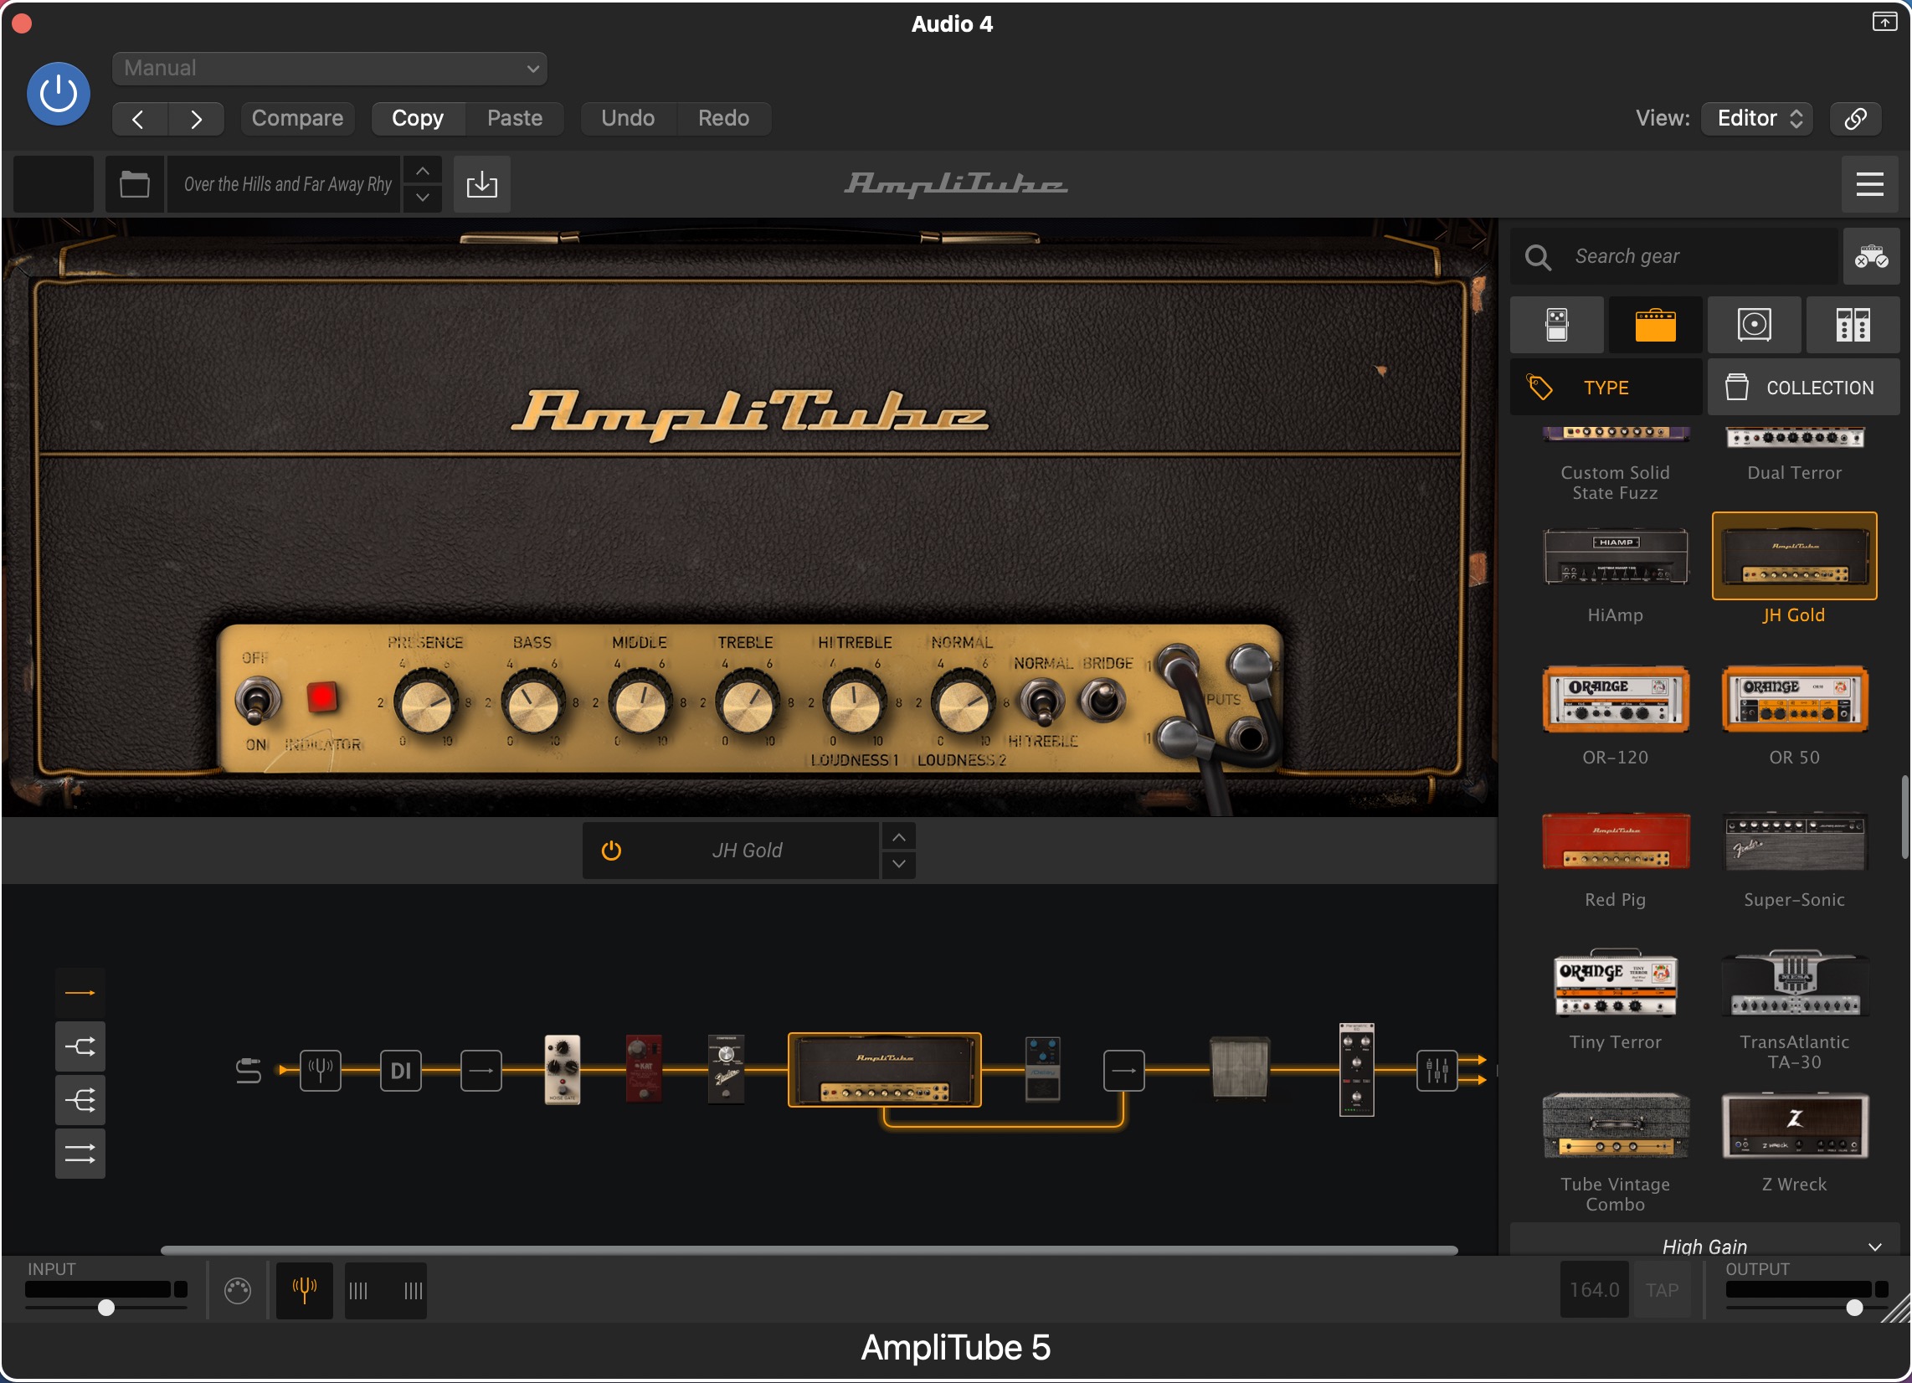Select previous amp model up arrow

point(900,837)
